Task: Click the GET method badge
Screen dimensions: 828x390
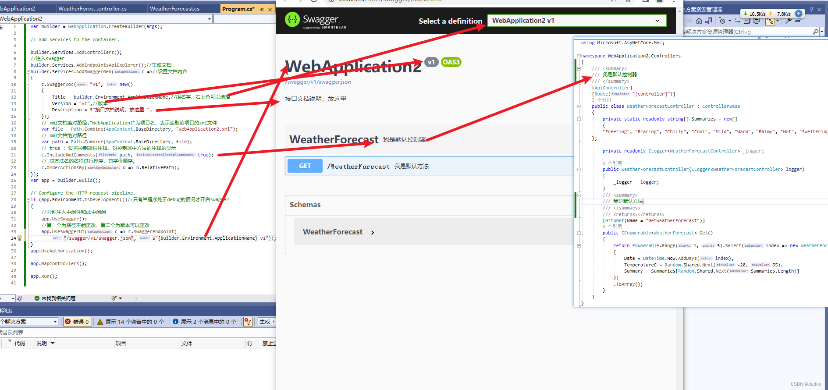Action: (x=305, y=166)
